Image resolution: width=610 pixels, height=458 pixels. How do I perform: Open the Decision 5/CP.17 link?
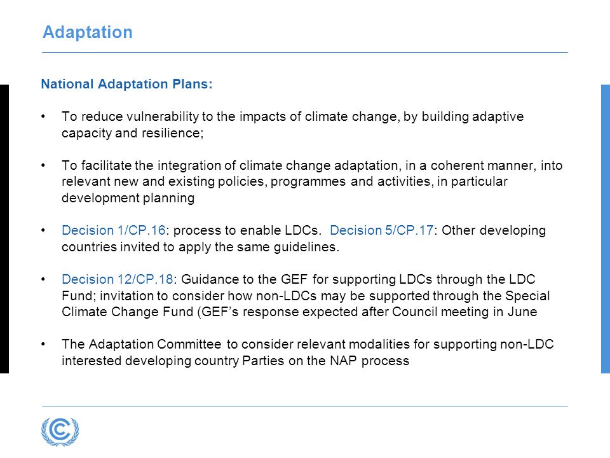[x=382, y=230]
